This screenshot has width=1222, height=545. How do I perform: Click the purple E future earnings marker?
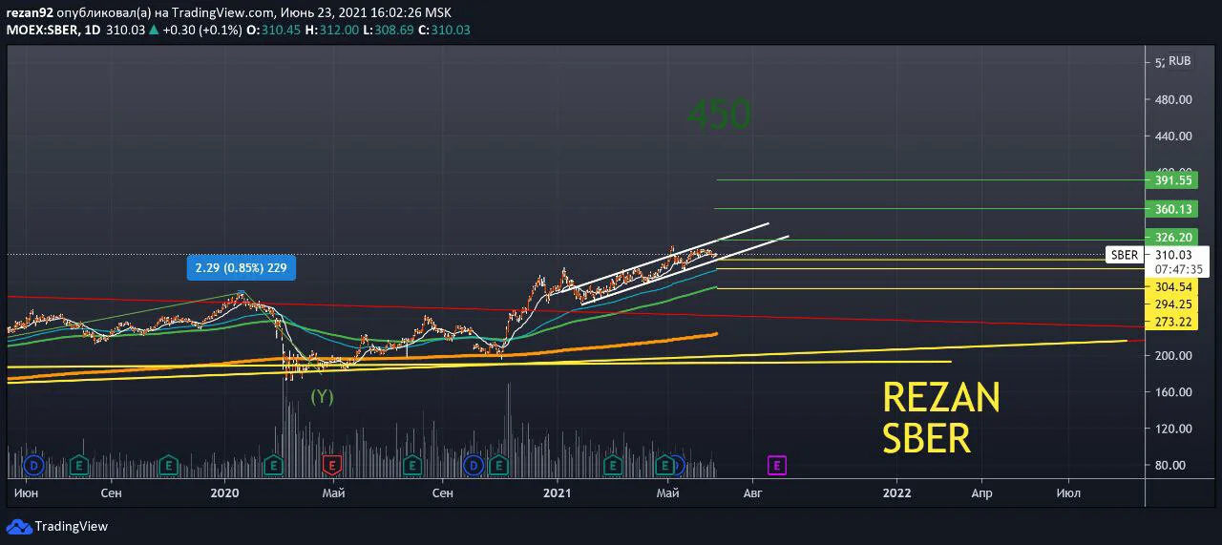pyautogui.click(x=777, y=465)
